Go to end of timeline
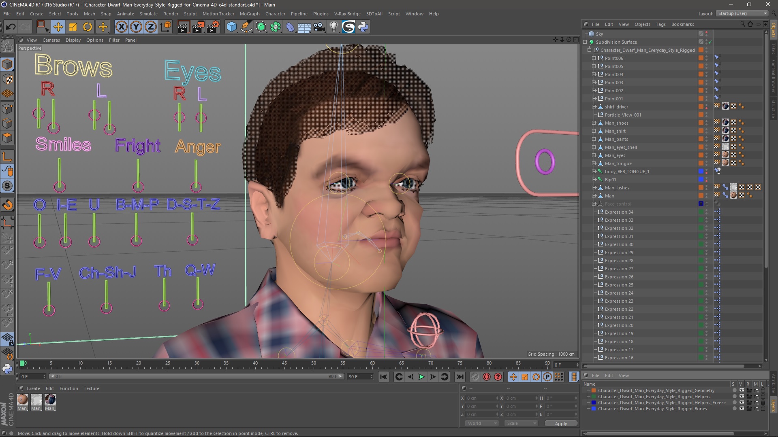The image size is (778, 437). tap(460, 377)
